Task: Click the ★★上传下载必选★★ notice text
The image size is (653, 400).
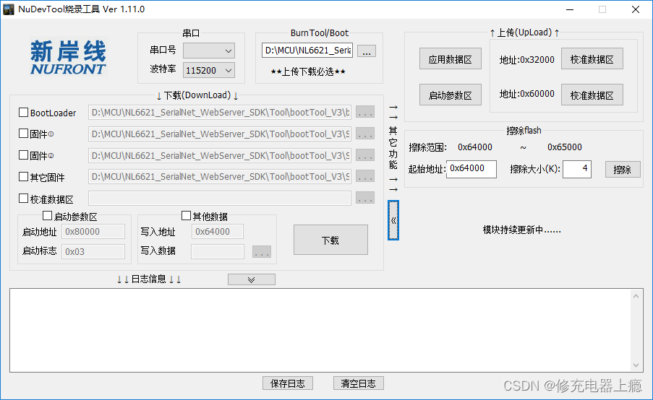Action: click(x=308, y=71)
